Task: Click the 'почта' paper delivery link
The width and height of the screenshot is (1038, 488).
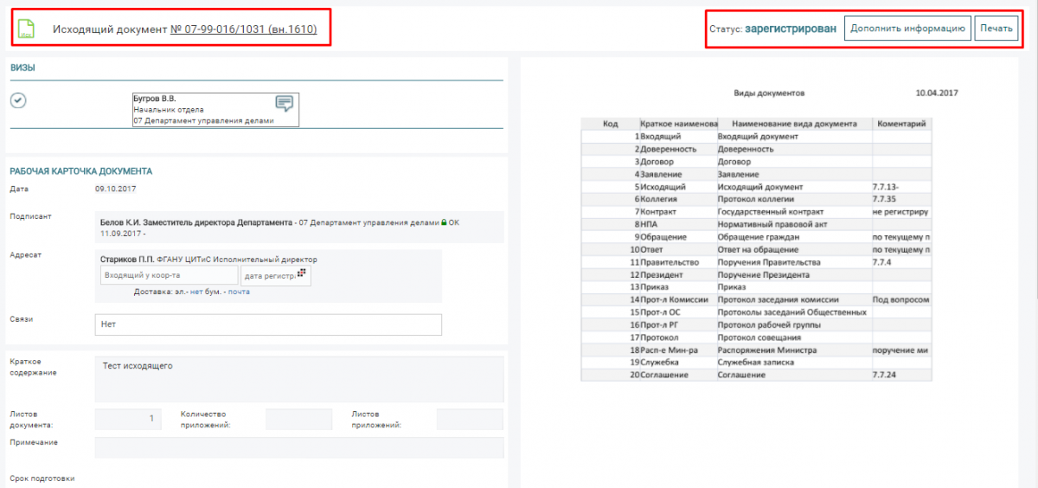Action: click(x=239, y=292)
